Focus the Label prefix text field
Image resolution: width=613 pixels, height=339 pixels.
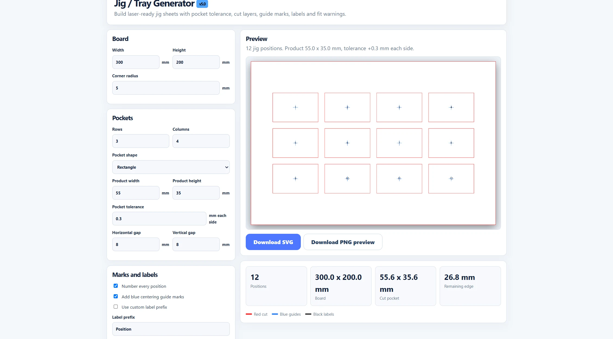[171, 329]
